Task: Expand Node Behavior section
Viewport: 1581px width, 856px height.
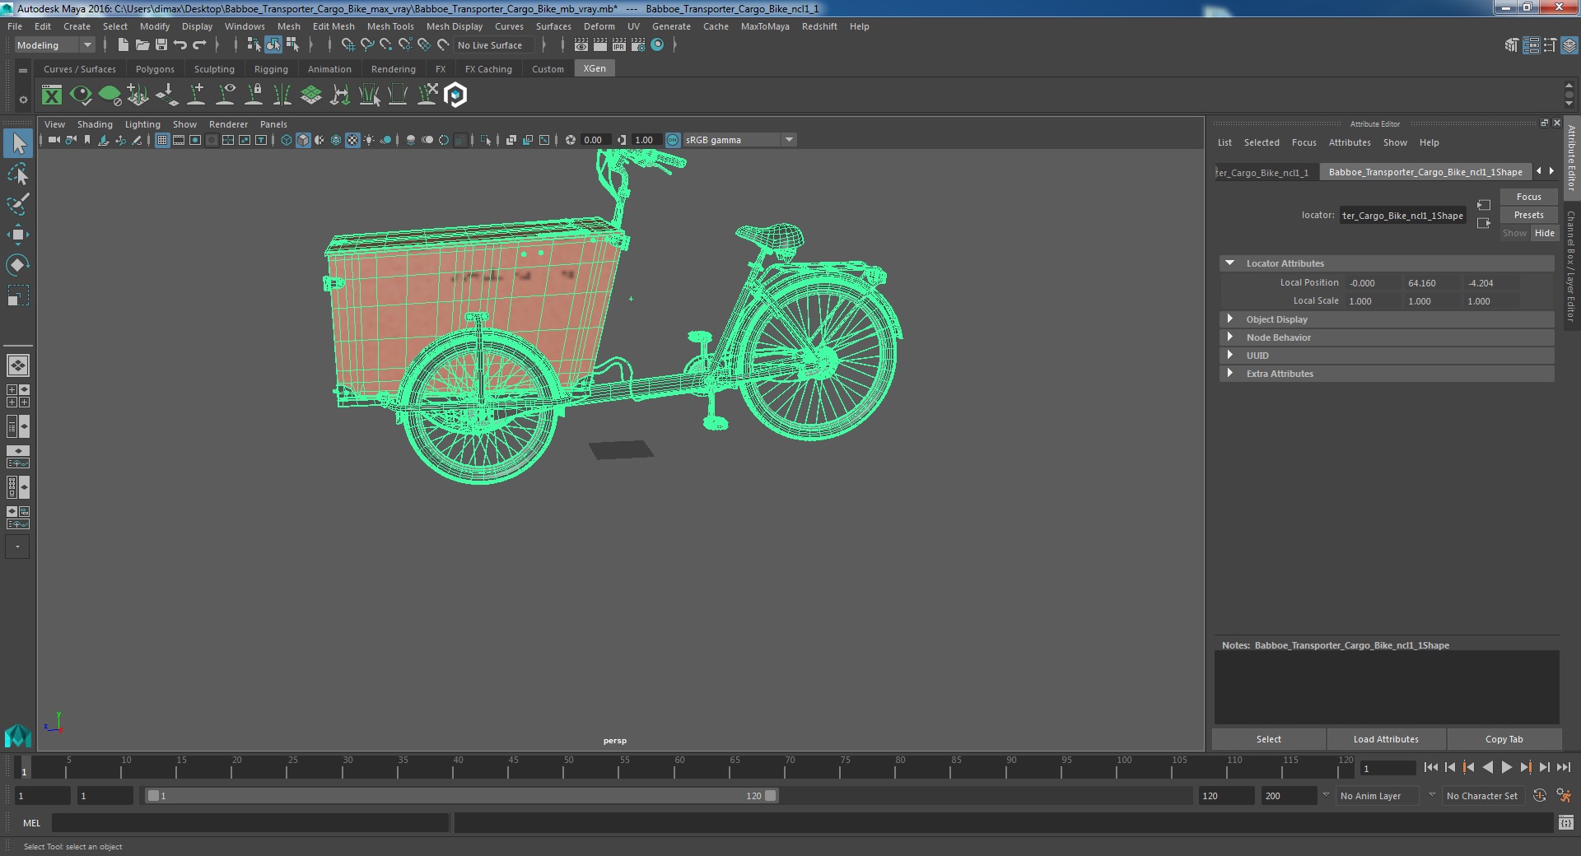Action: (x=1229, y=337)
